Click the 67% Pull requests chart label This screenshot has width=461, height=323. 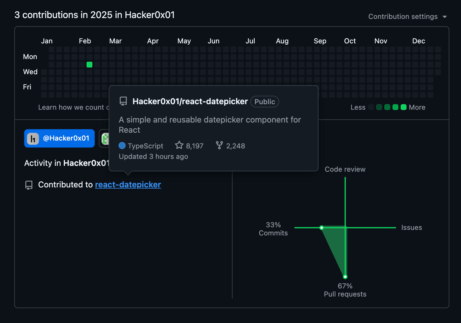click(345, 290)
